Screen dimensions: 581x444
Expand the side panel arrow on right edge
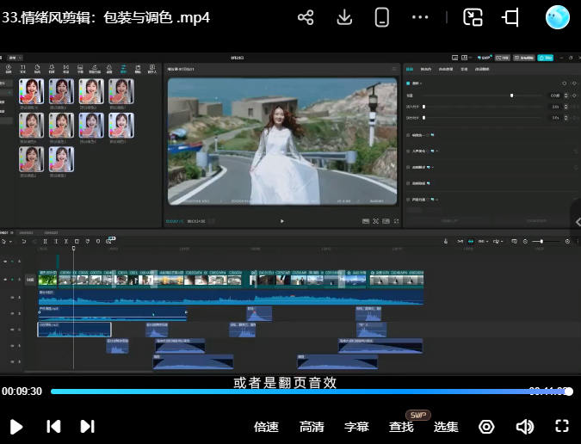coord(577,222)
